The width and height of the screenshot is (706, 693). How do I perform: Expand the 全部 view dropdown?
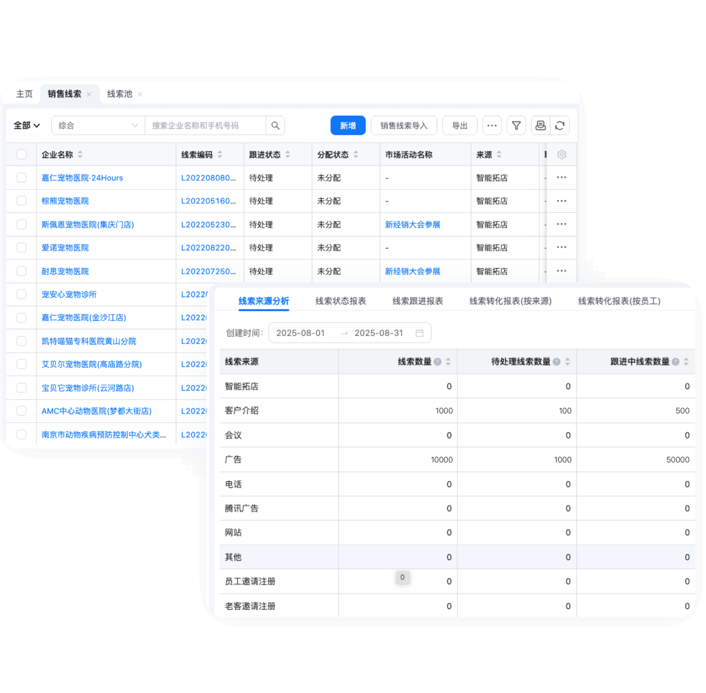tap(27, 126)
